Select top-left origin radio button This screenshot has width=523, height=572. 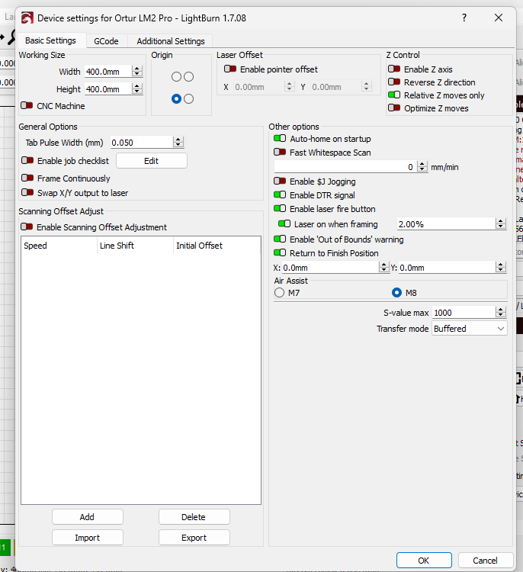coord(176,76)
